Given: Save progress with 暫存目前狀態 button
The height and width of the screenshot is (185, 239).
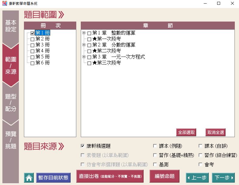Looking at the screenshot, I should (53, 178).
